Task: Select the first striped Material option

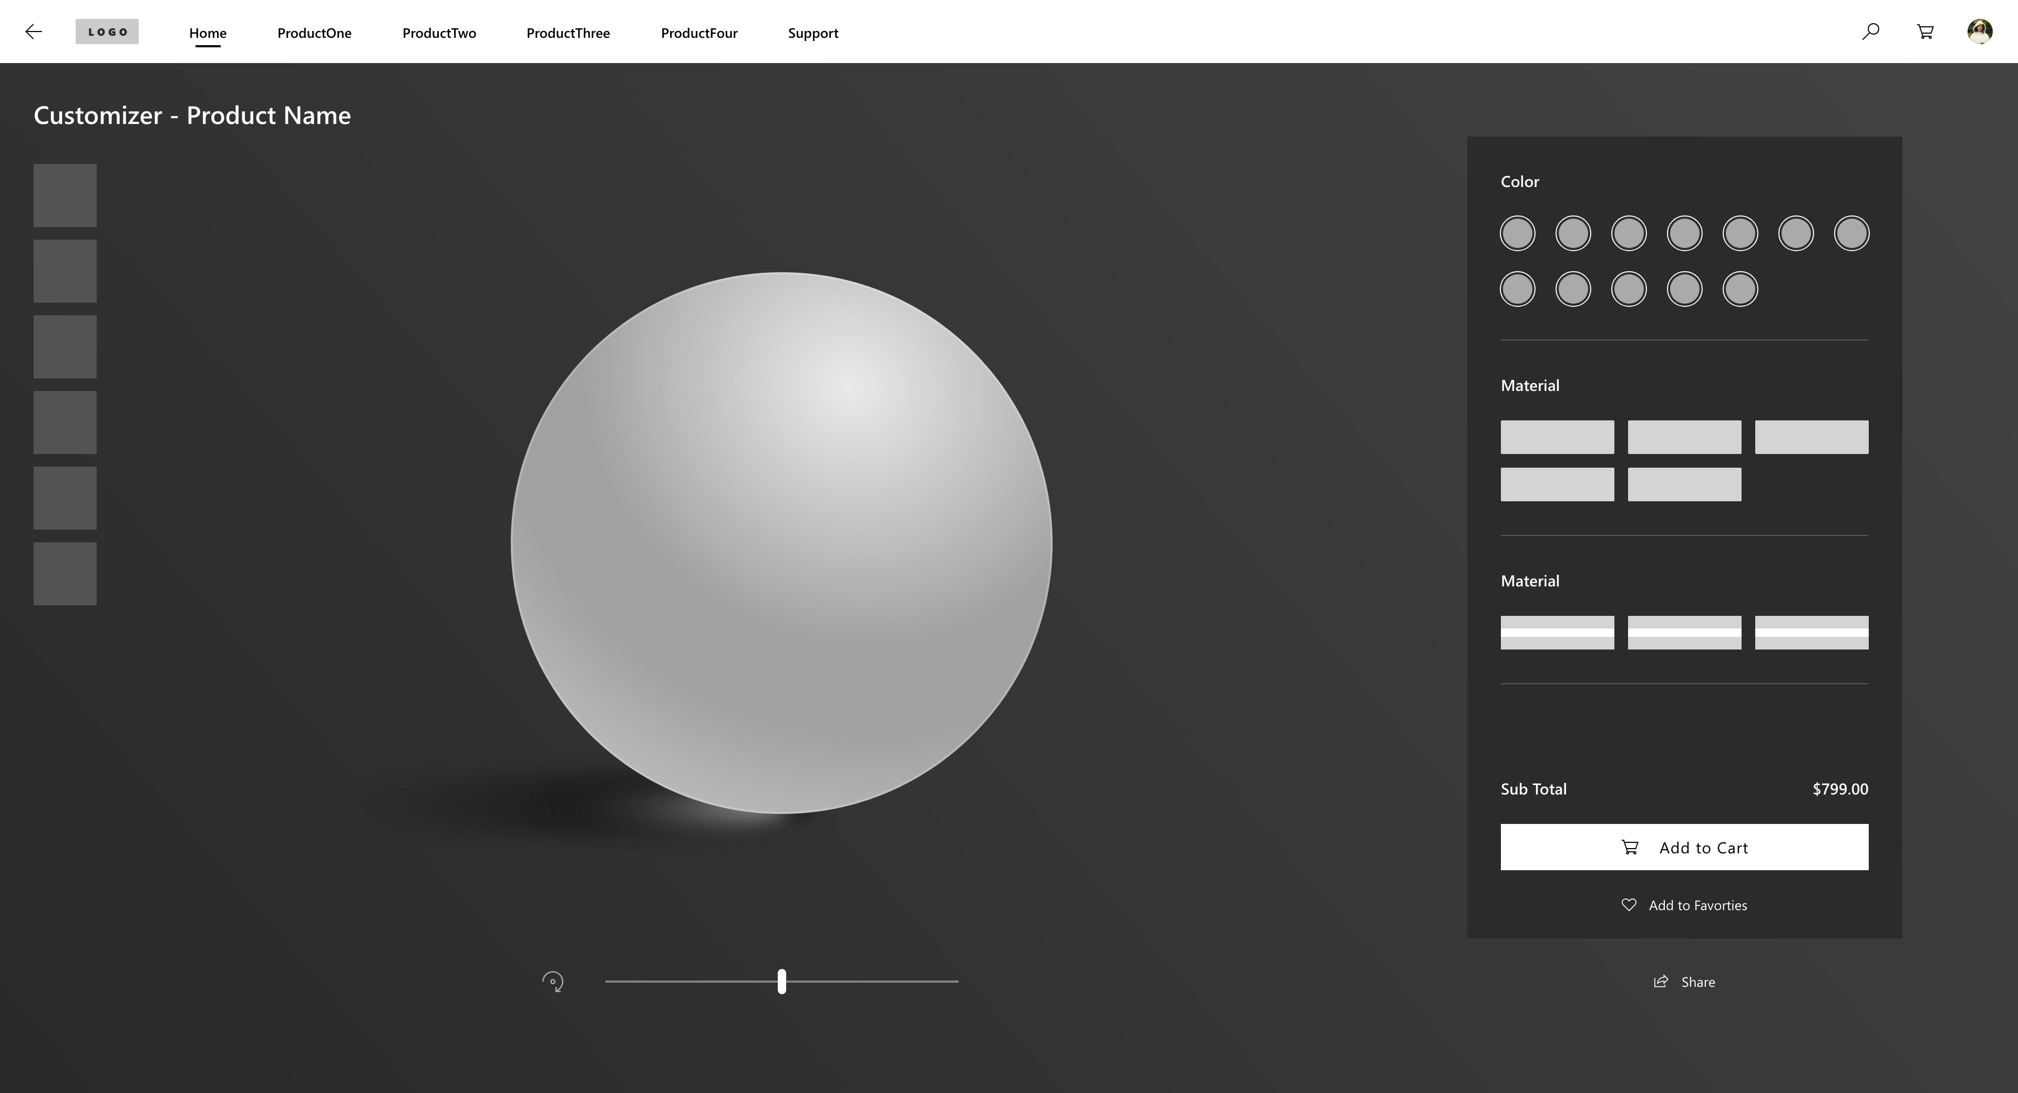Action: point(1557,632)
